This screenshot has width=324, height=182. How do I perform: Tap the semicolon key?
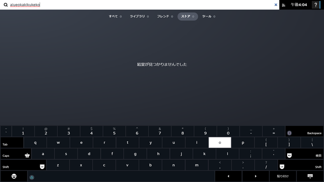click(250, 154)
